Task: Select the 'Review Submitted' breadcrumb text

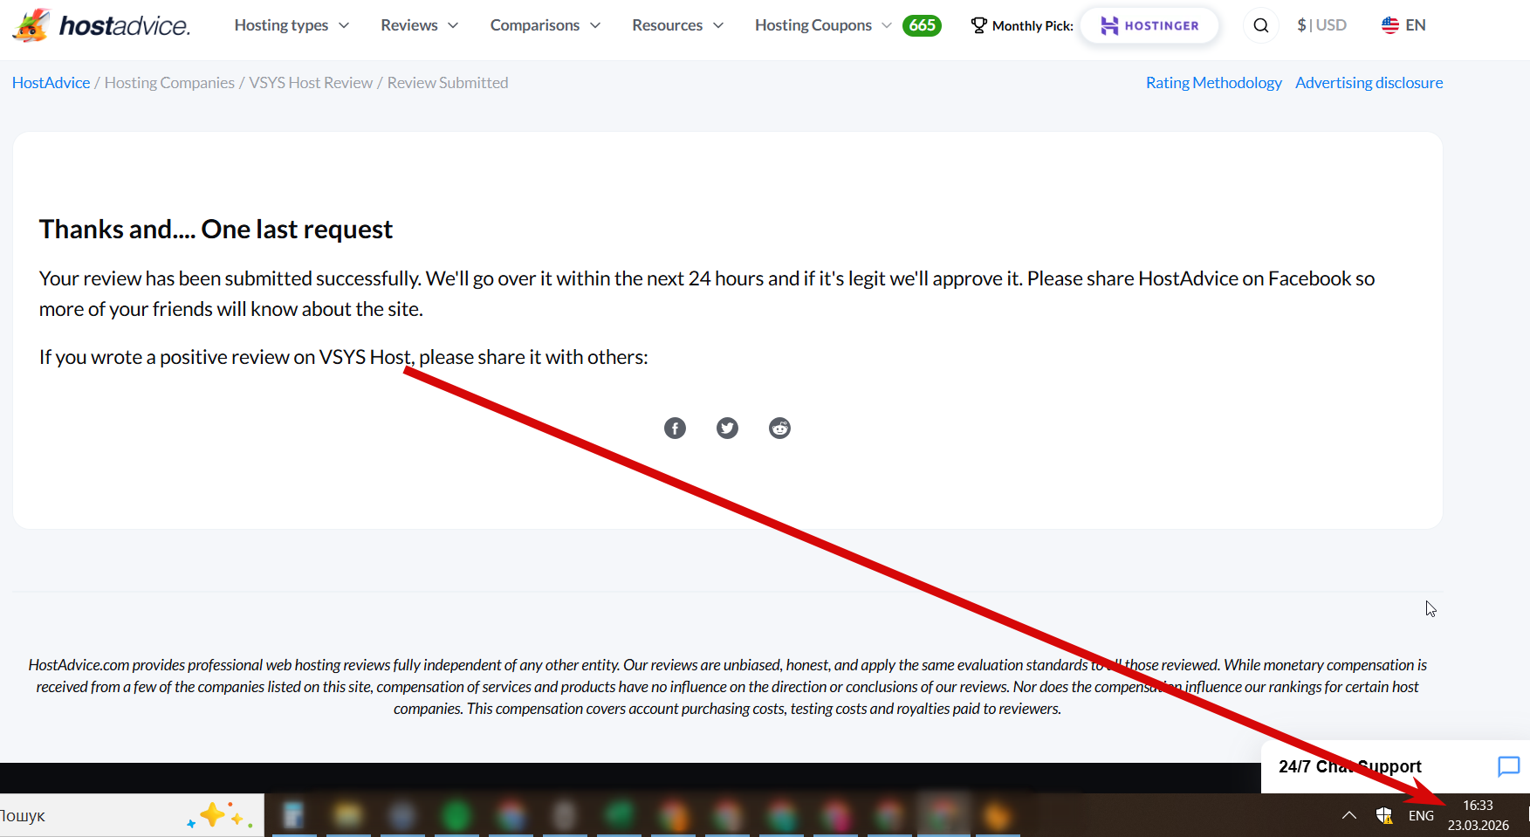Action: 448,83
